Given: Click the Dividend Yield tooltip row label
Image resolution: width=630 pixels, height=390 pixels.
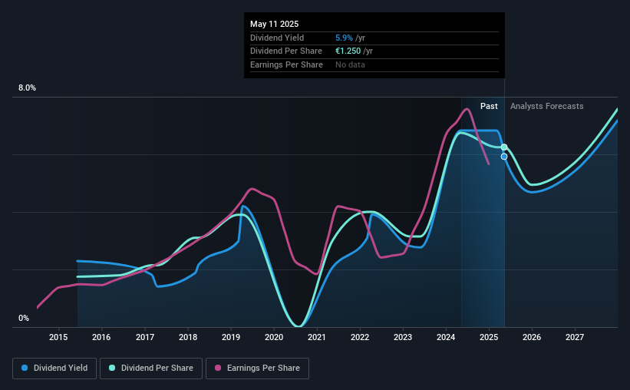Looking at the screenshot, I should pos(277,38).
